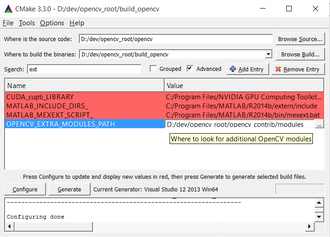
Task: Click the CMake logo icon in title bar
Action: 9,9
